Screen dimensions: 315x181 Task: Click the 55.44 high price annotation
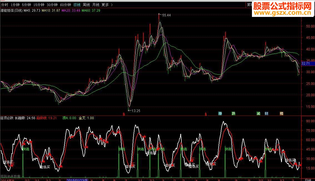click(166, 15)
